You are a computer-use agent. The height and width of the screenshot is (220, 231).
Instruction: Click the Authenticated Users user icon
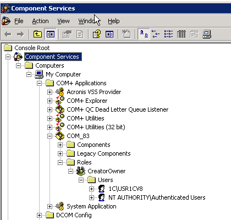102,197
